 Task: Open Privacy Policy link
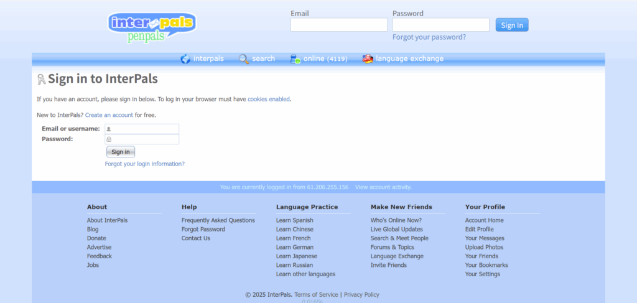361,294
